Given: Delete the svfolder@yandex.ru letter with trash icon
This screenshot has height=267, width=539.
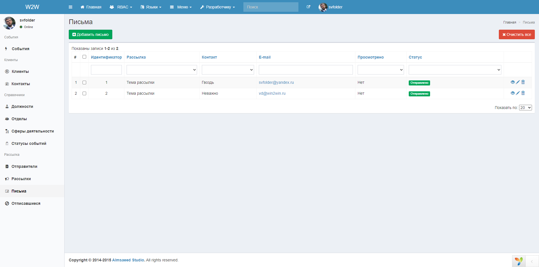Looking at the screenshot, I should [523, 82].
